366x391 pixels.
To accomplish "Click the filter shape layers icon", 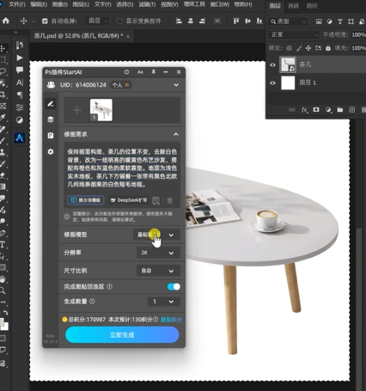I will pyautogui.click(x=351, y=21).
